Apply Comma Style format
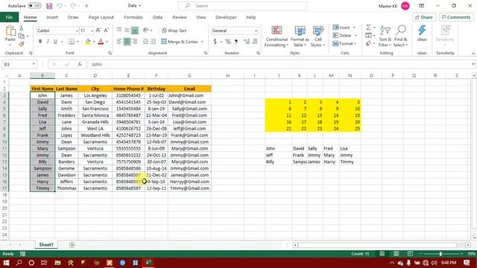This screenshot has height=268, width=477. click(236, 42)
